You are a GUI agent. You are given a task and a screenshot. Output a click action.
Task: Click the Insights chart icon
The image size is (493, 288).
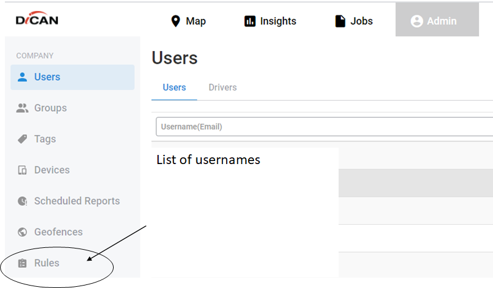tap(250, 21)
